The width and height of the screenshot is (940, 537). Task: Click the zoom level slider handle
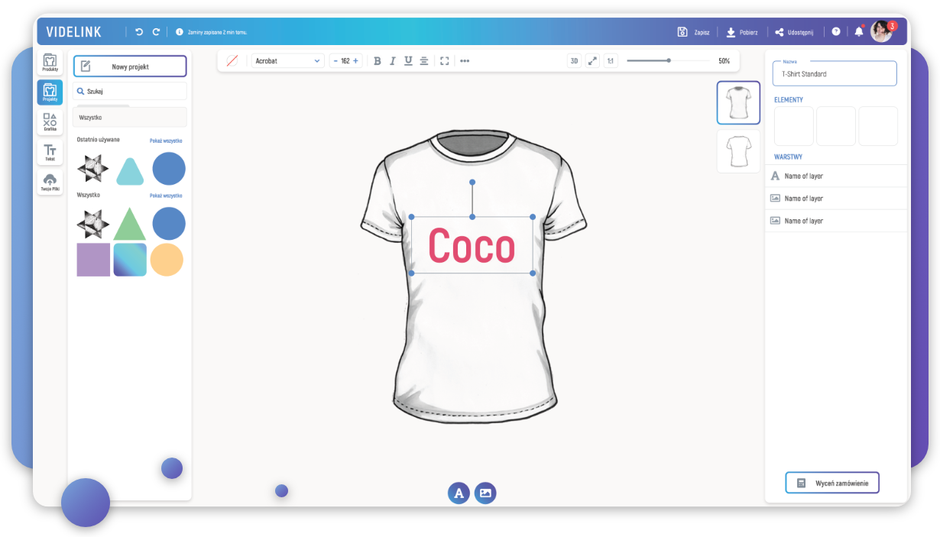pos(669,60)
